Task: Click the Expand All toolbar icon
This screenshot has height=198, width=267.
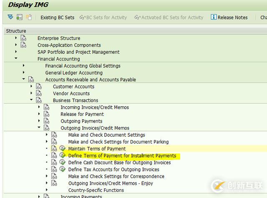Action: click(10, 17)
